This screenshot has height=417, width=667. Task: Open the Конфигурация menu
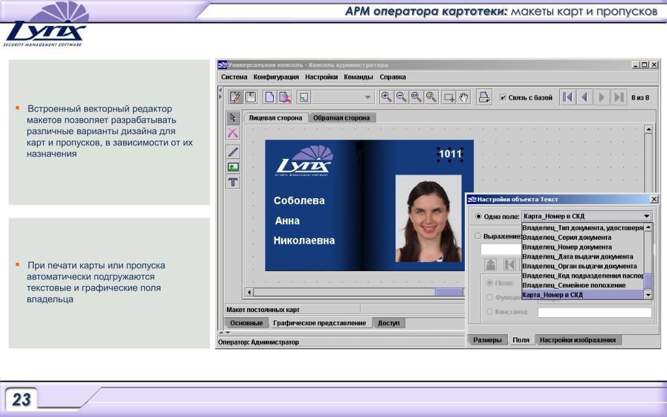(x=276, y=77)
